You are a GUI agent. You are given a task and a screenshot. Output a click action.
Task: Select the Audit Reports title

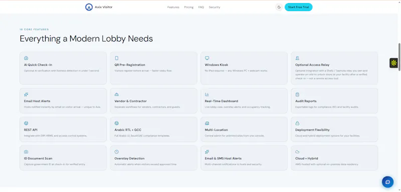306,101
